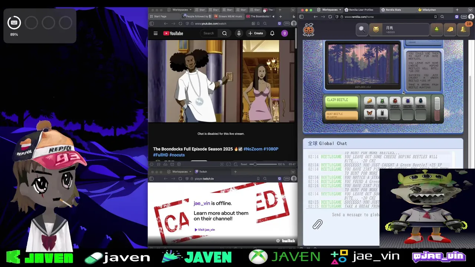475x267 pixels.
Task: Open Twitch player settings gear
Action: click(278, 241)
